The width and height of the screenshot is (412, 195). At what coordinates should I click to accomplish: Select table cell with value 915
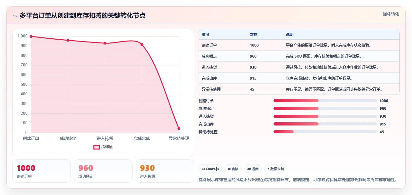coord(253,78)
